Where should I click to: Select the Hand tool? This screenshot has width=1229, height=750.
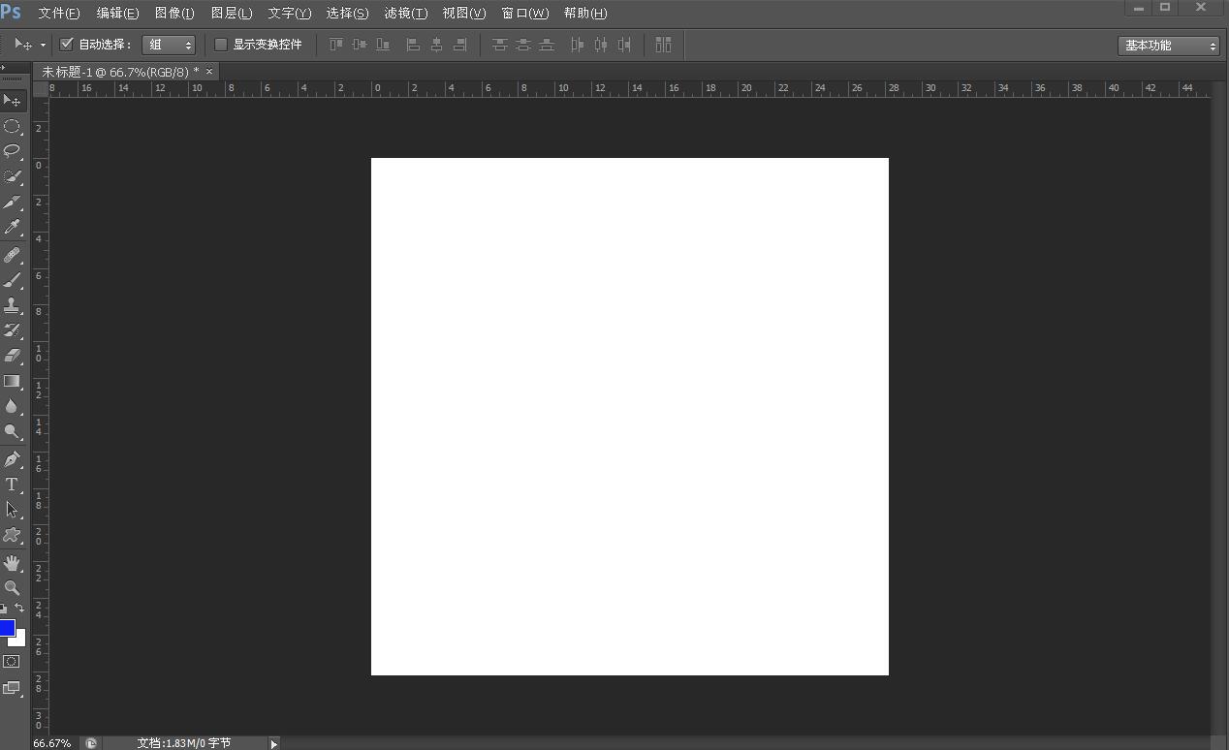[13, 563]
